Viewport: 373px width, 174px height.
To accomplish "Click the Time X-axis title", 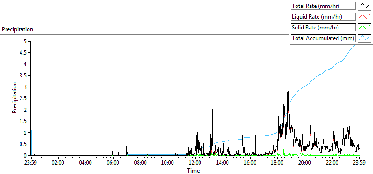I will pos(193,170).
